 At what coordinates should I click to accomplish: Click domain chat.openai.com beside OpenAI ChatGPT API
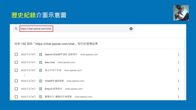click(x=89, y=54)
